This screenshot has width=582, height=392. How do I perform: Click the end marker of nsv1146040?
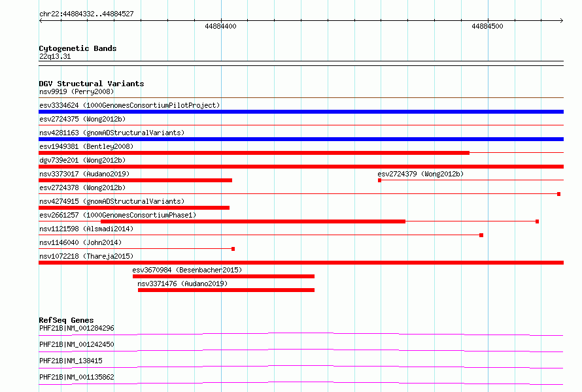[x=233, y=249]
